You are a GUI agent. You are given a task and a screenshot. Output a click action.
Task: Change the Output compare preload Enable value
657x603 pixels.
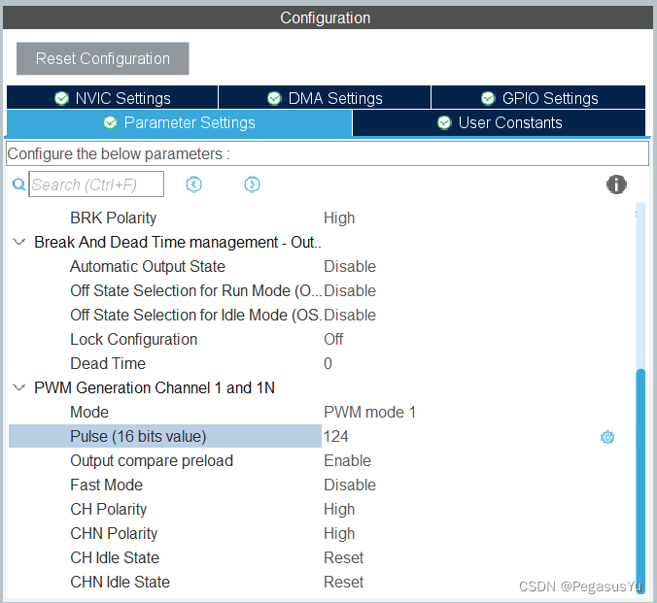(347, 460)
